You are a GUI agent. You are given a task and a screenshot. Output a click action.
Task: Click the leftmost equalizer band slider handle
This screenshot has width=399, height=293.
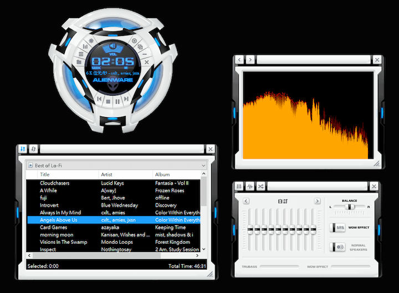tap(250, 229)
